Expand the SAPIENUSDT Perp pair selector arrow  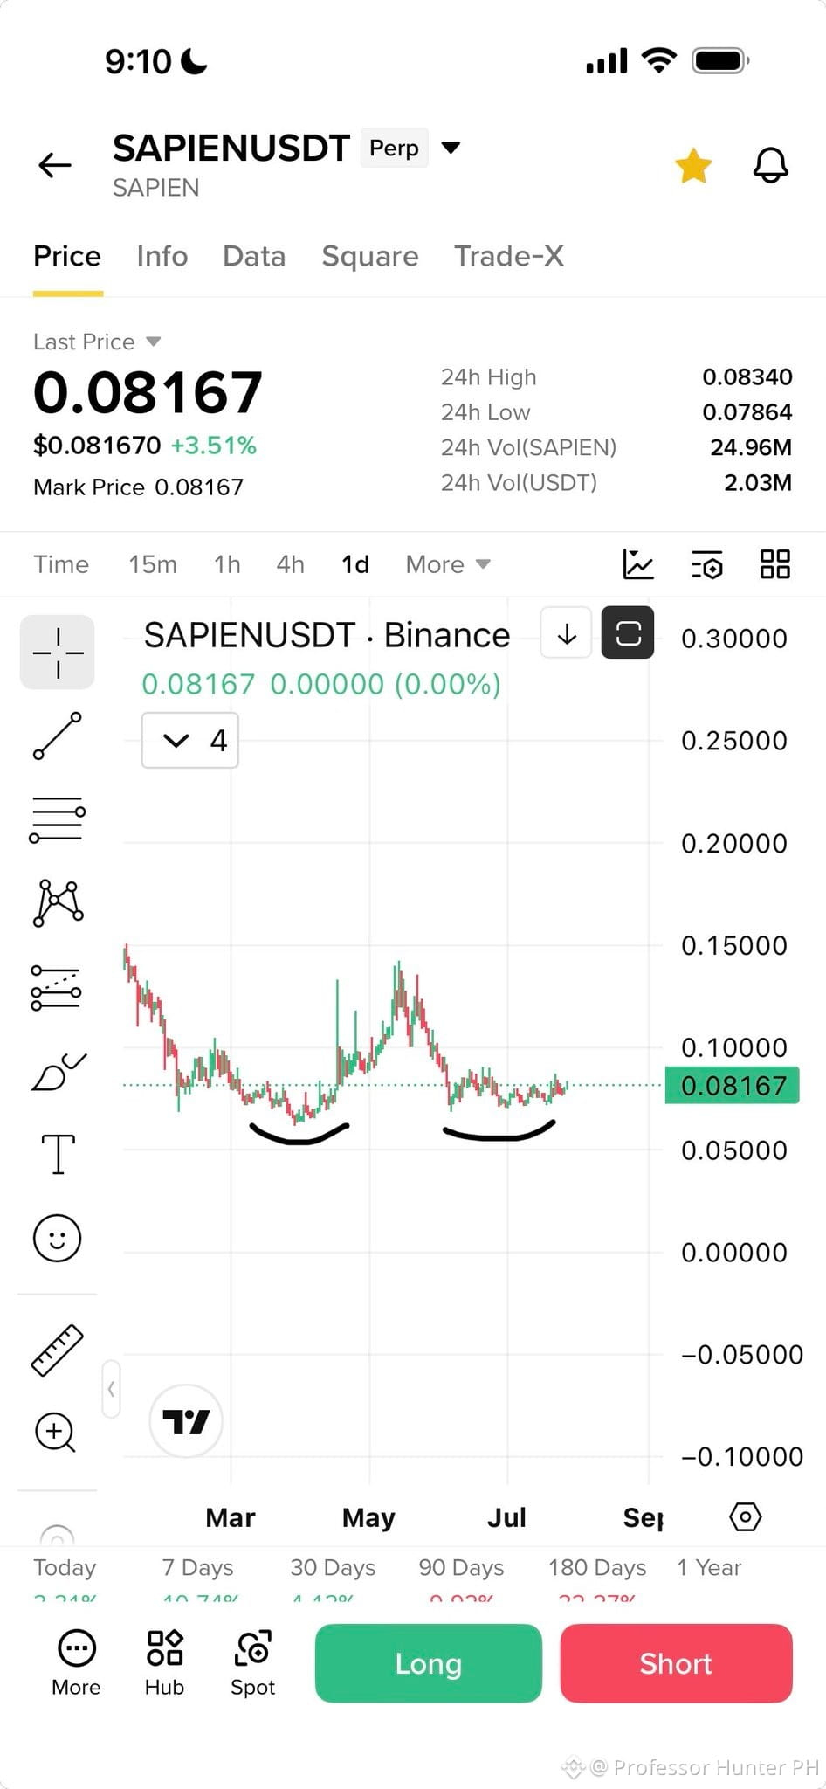tap(451, 148)
